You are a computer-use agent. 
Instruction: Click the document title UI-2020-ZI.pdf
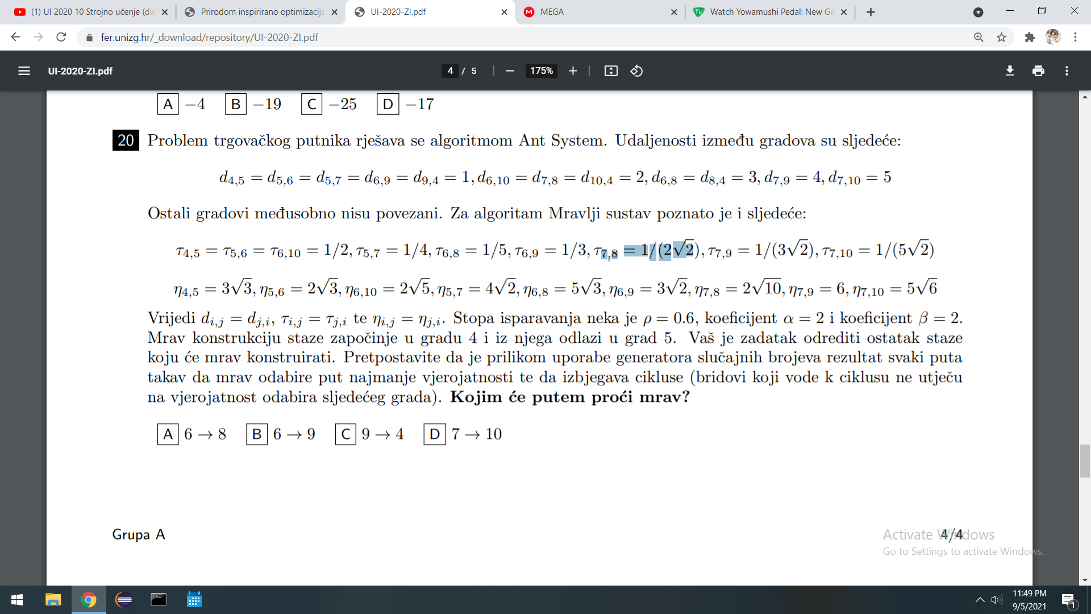(x=80, y=71)
